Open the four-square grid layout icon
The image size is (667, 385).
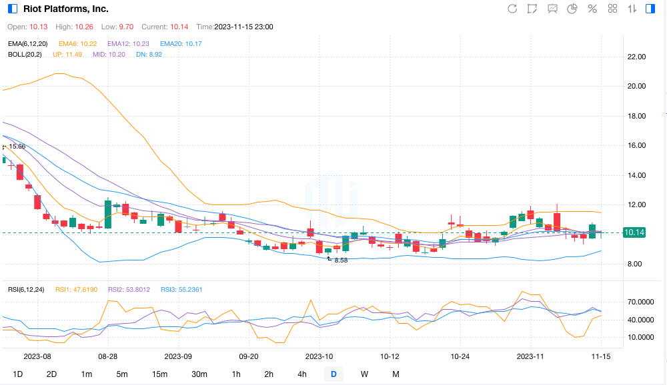(x=612, y=9)
